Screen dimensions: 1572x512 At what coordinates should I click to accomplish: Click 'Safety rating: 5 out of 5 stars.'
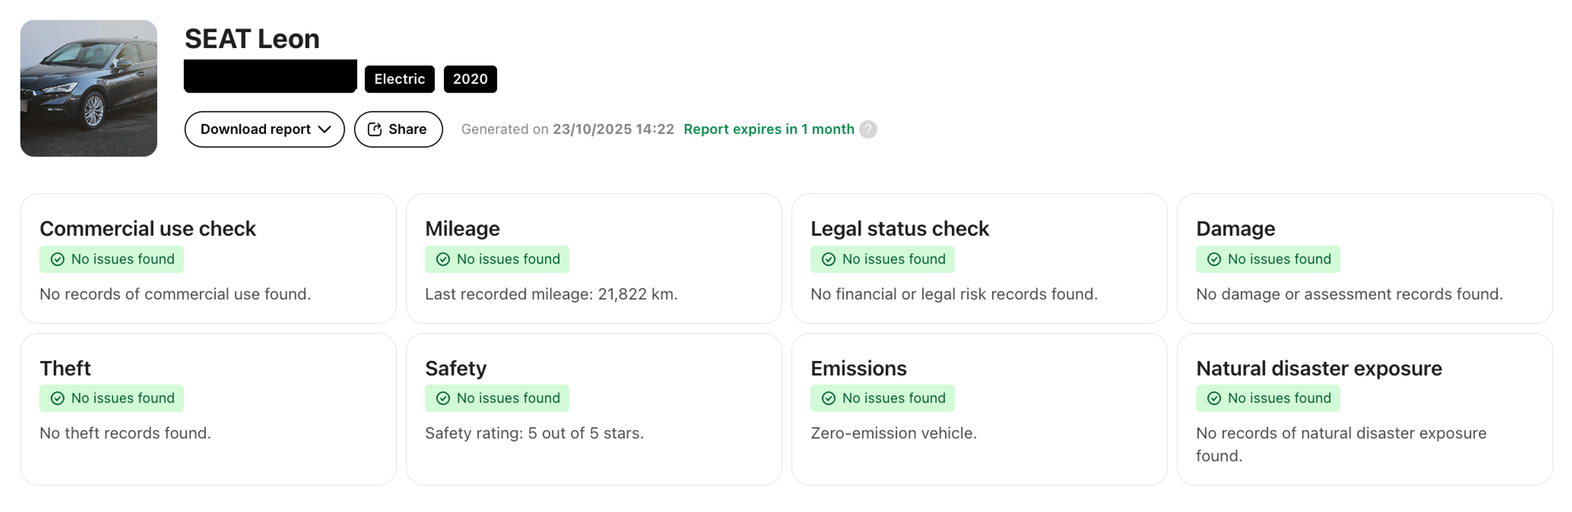[x=534, y=433]
